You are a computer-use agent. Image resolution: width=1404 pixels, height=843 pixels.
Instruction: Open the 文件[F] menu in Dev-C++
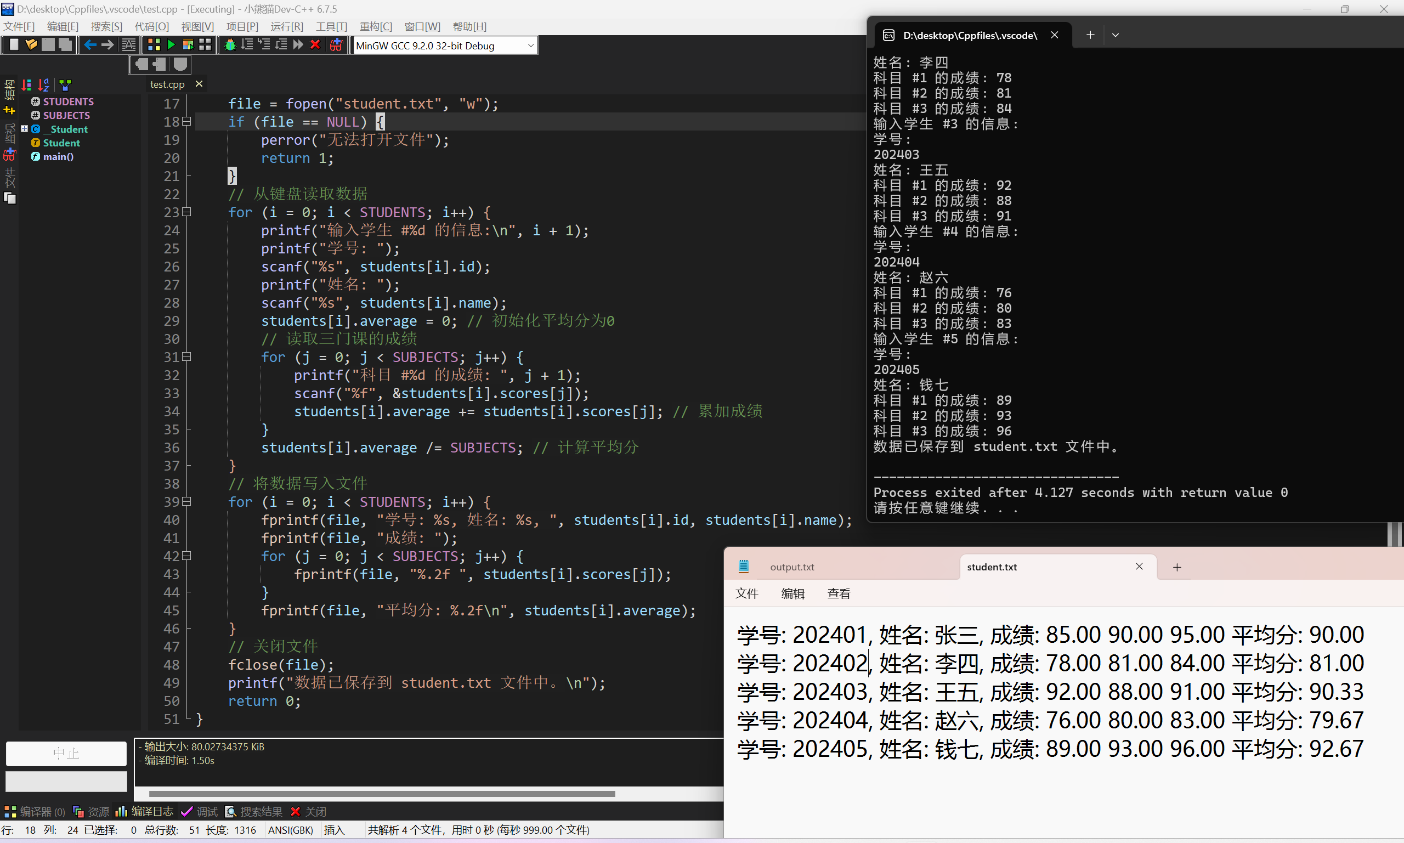pos(19,27)
